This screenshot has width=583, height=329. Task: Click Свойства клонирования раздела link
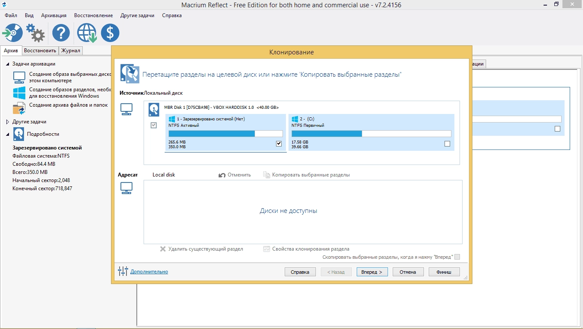click(311, 249)
